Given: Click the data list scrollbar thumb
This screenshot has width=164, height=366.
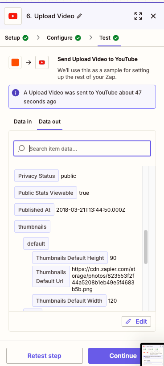Looking at the screenshot, I should click(146, 247).
